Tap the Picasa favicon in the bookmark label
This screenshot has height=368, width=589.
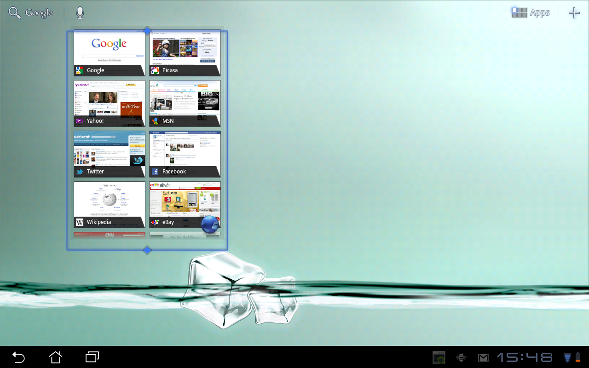[x=155, y=70]
